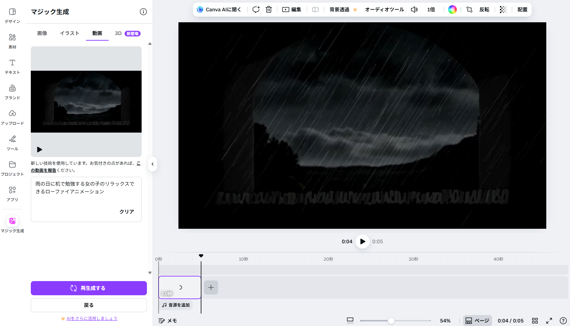Viewport: 570px width, 326px height.
Task: Open the help question mark icon
Action: (563, 321)
